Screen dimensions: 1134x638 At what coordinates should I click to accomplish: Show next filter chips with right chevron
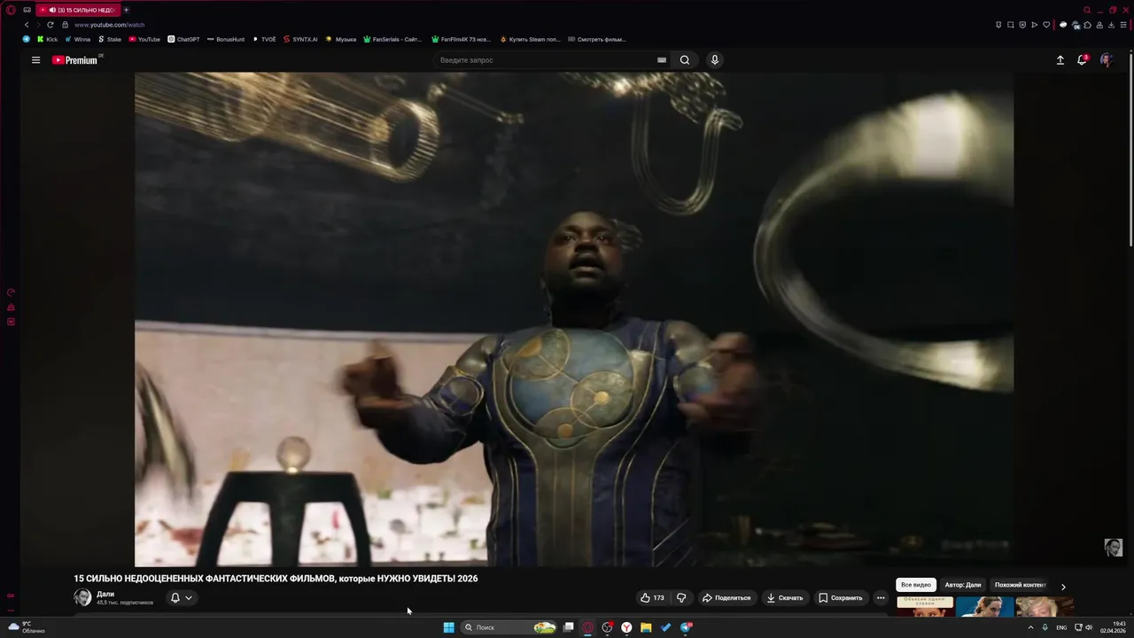[1063, 587]
